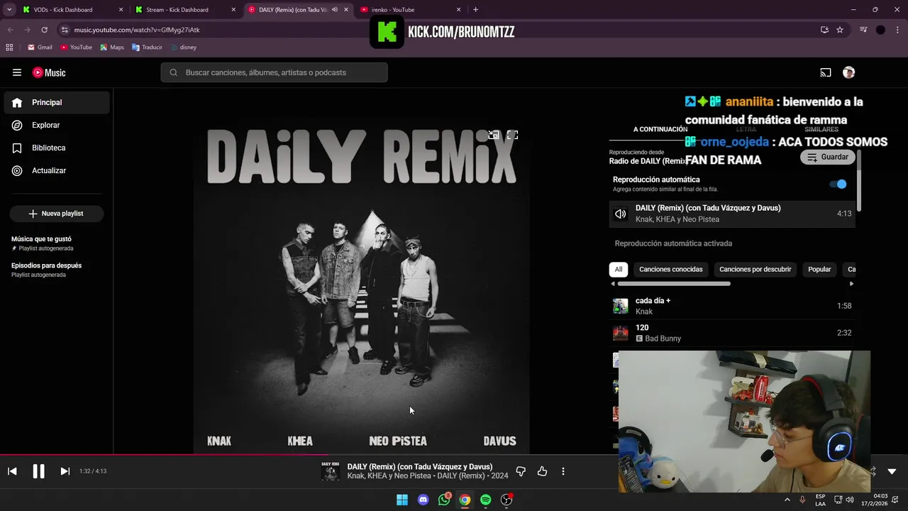Open Chrome apps grid icon

point(9,48)
